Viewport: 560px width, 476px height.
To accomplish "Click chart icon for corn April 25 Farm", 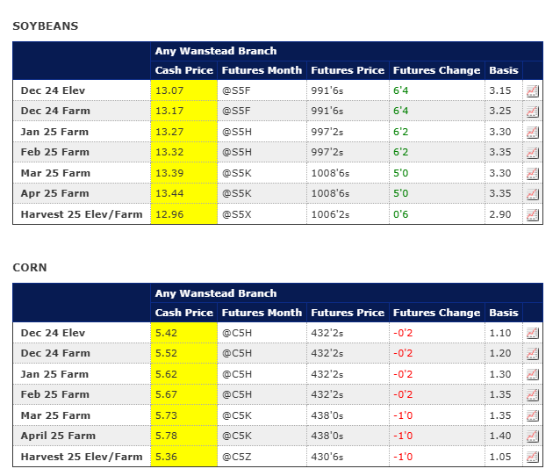I will [532, 436].
